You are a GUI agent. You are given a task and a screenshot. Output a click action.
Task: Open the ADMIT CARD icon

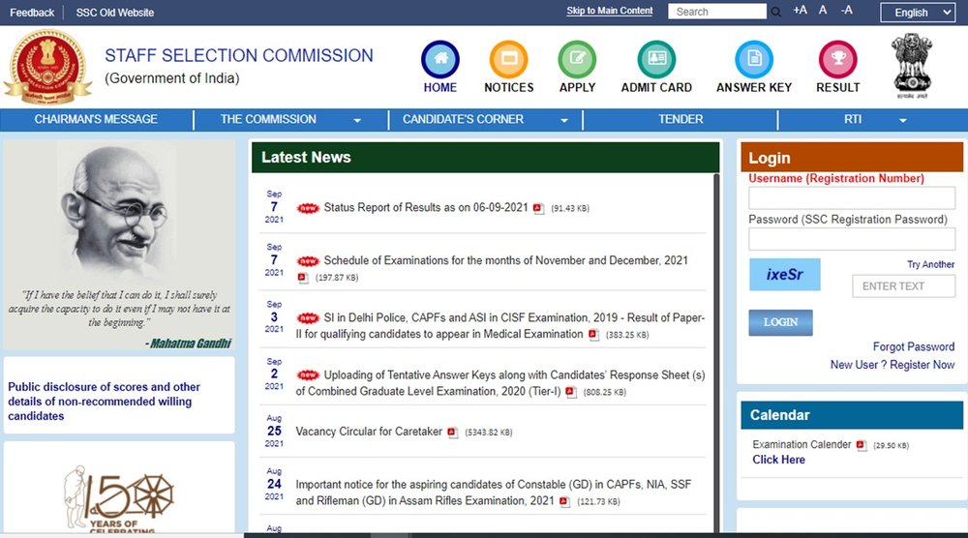tap(656, 59)
